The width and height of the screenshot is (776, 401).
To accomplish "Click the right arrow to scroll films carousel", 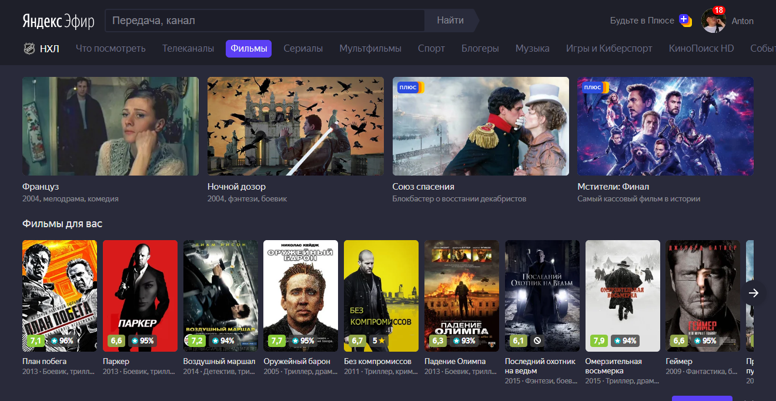I will [x=754, y=293].
